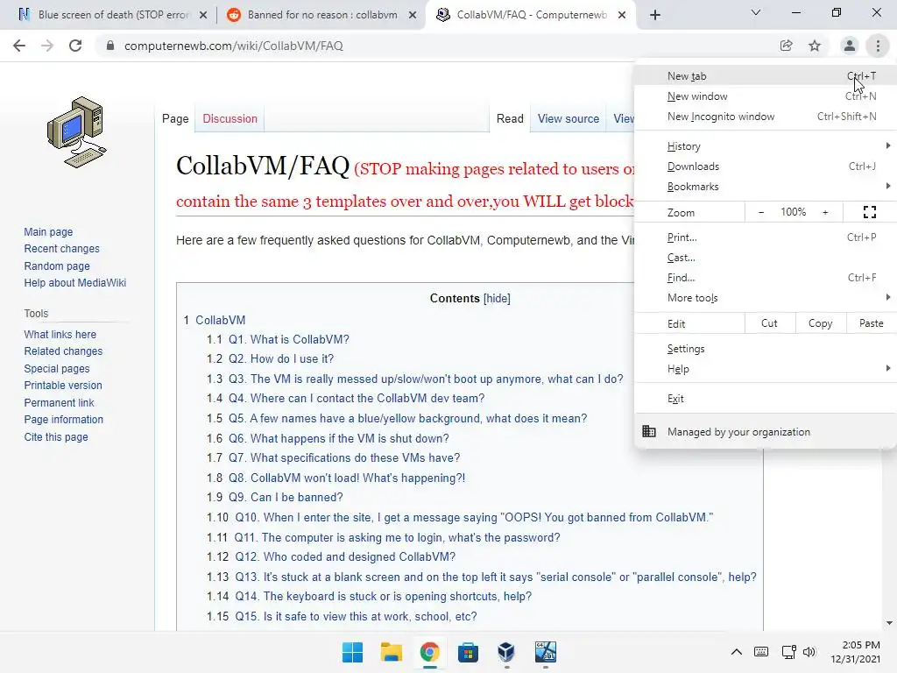Open Windows Start button on taskbar

pyautogui.click(x=352, y=652)
